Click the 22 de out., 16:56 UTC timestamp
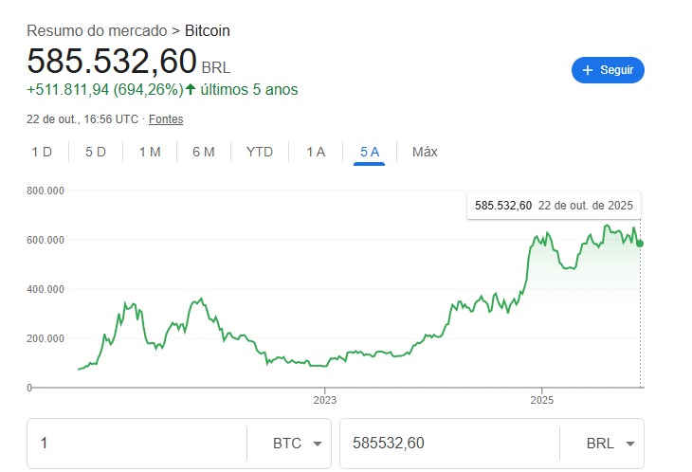Image resolution: width=692 pixels, height=472 pixels. pyautogui.click(x=82, y=119)
